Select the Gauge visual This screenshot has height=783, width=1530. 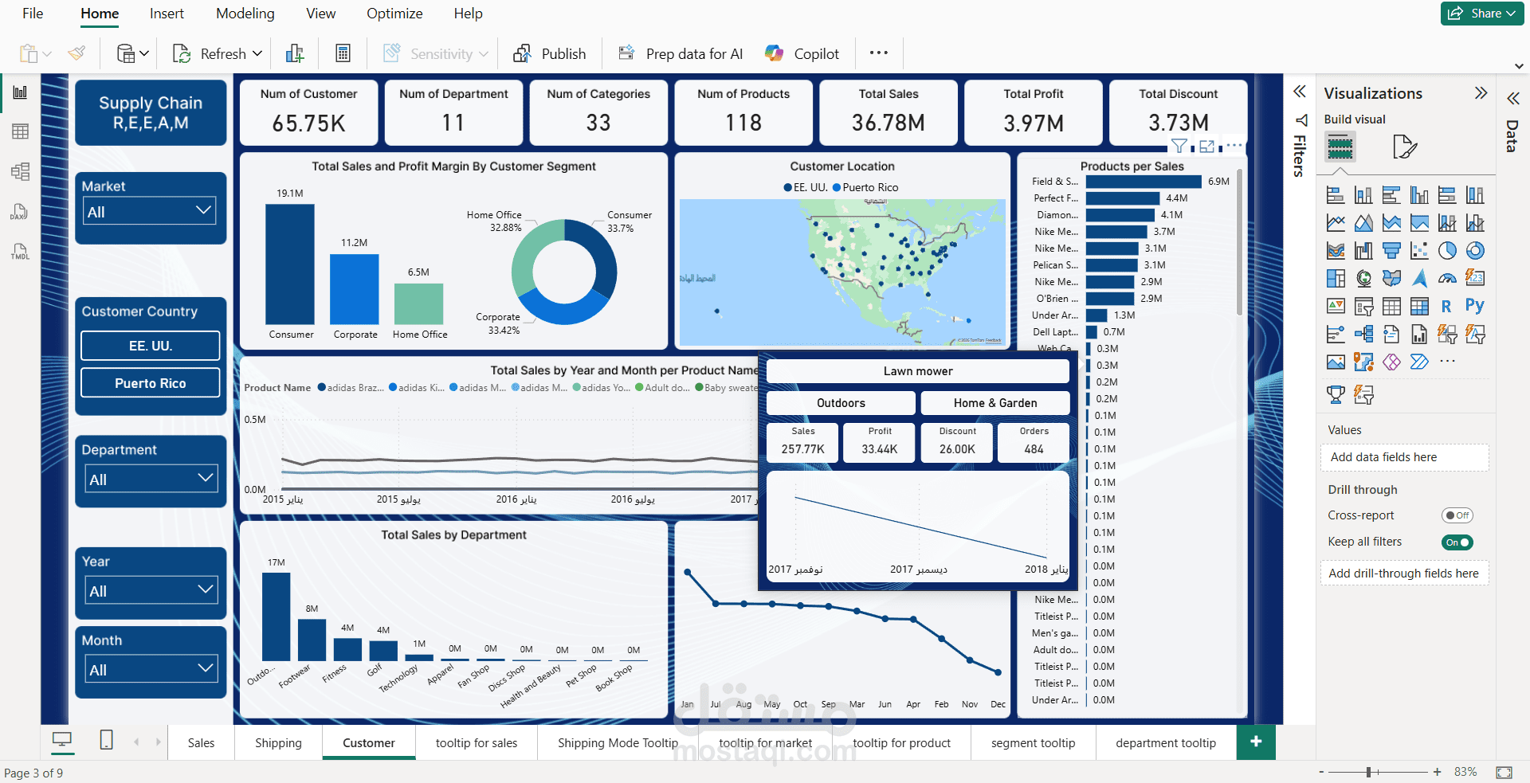pos(1447,278)
